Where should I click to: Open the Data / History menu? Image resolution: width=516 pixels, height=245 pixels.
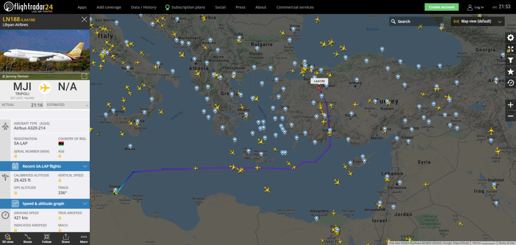[x=144, y=7]
